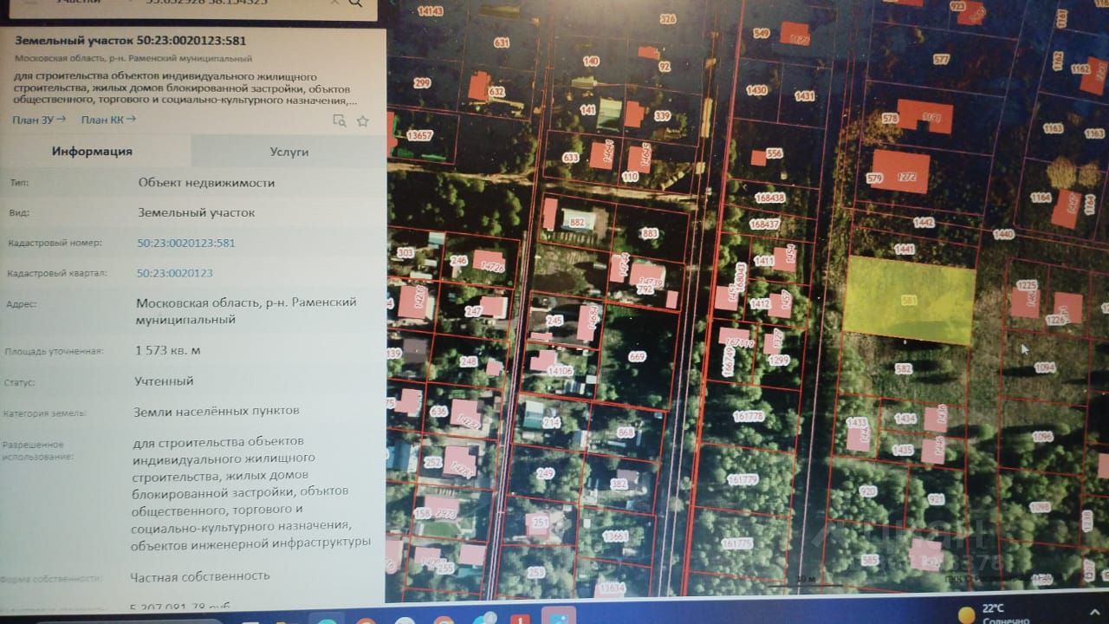
Task: Select the Информация tab
Action: [x=92, y=151]
